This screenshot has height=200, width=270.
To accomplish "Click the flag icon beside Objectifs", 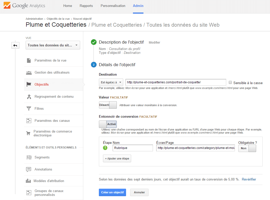I will pos(29,84).
